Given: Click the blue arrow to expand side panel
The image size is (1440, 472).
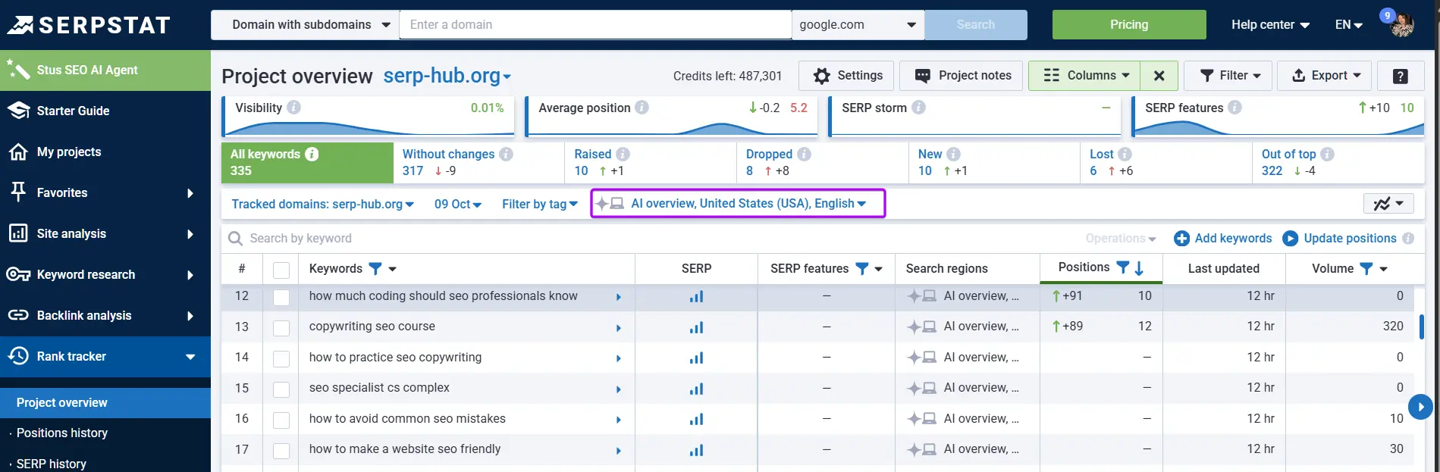Looking at the screenshot, I should coord(1420,407).
